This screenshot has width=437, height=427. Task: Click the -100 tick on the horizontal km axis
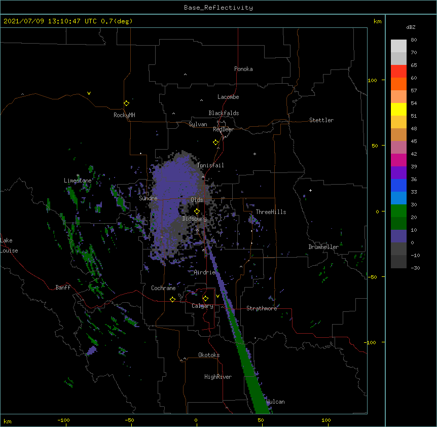(x=64, y=420)
